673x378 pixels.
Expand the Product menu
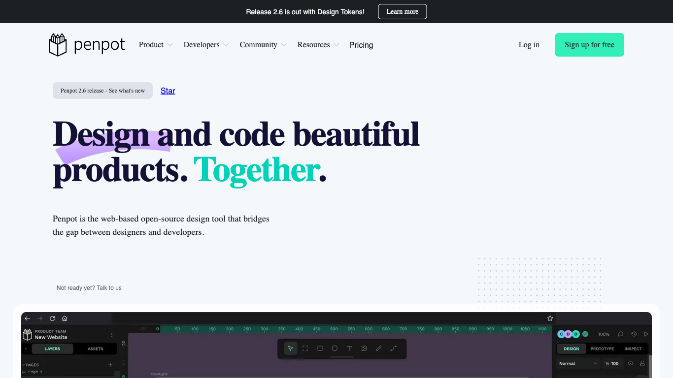coord(156,45)
